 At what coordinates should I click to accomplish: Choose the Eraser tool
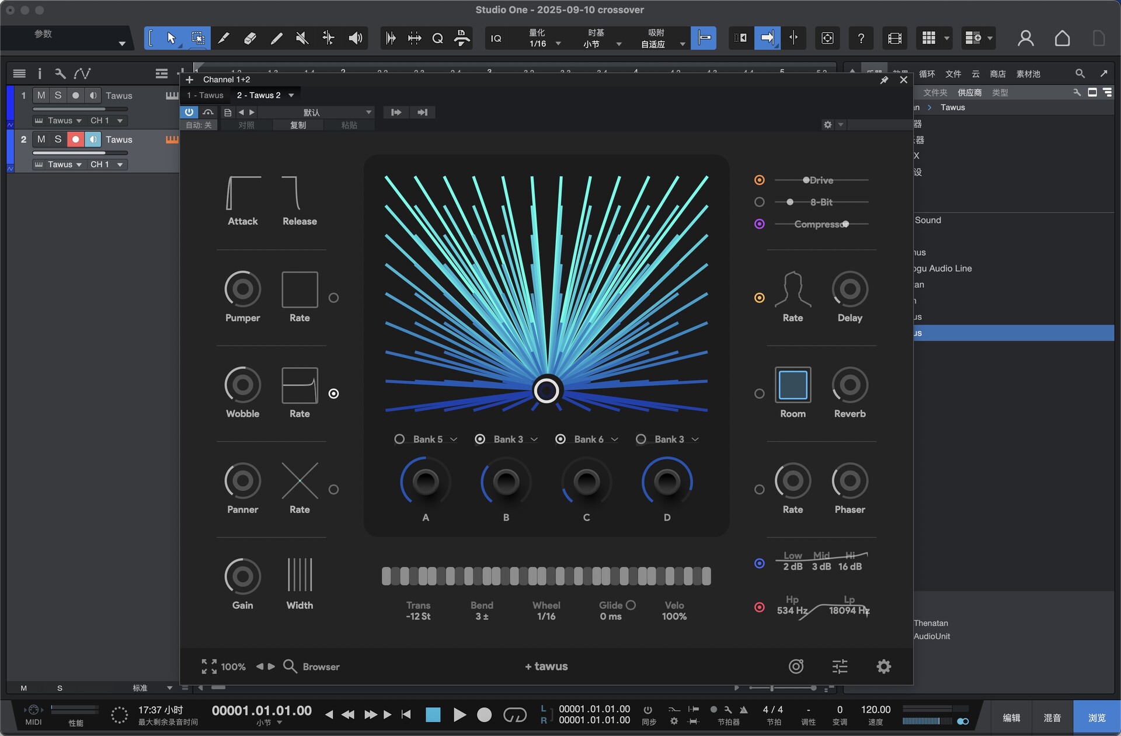pyautogui.click(x=250, y=38)
